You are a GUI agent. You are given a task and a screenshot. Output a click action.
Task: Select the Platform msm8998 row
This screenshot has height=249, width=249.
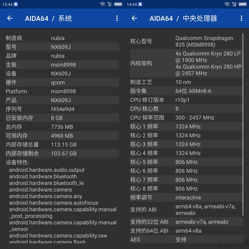(x=62, y=91)
